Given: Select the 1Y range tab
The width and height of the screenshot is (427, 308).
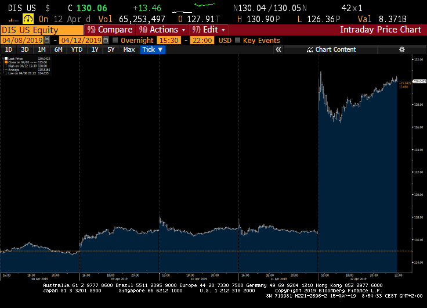Looking at the screenshot, I should [x=95, y=49].
